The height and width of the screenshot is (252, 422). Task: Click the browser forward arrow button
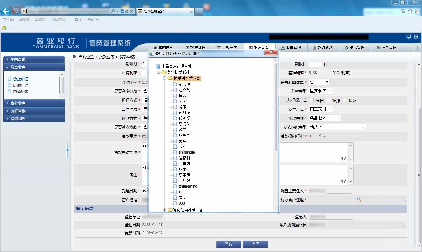pos(16,11)
